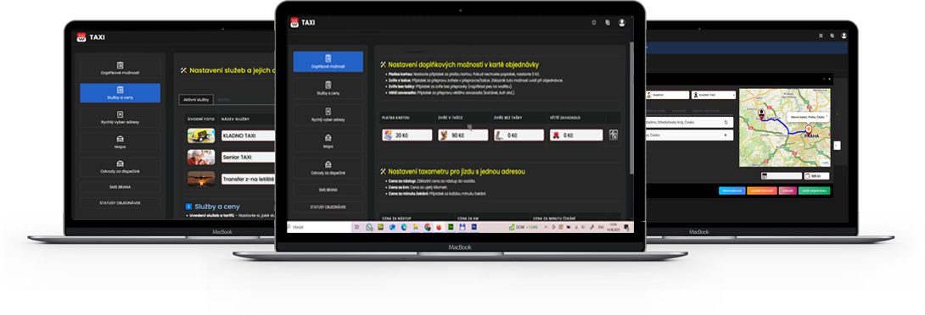Image resolution: width=925 pixels, height=315 pixels.
Task: Edit the Zvíře v tašce 90 Kč field
Action: pos(462,135)
